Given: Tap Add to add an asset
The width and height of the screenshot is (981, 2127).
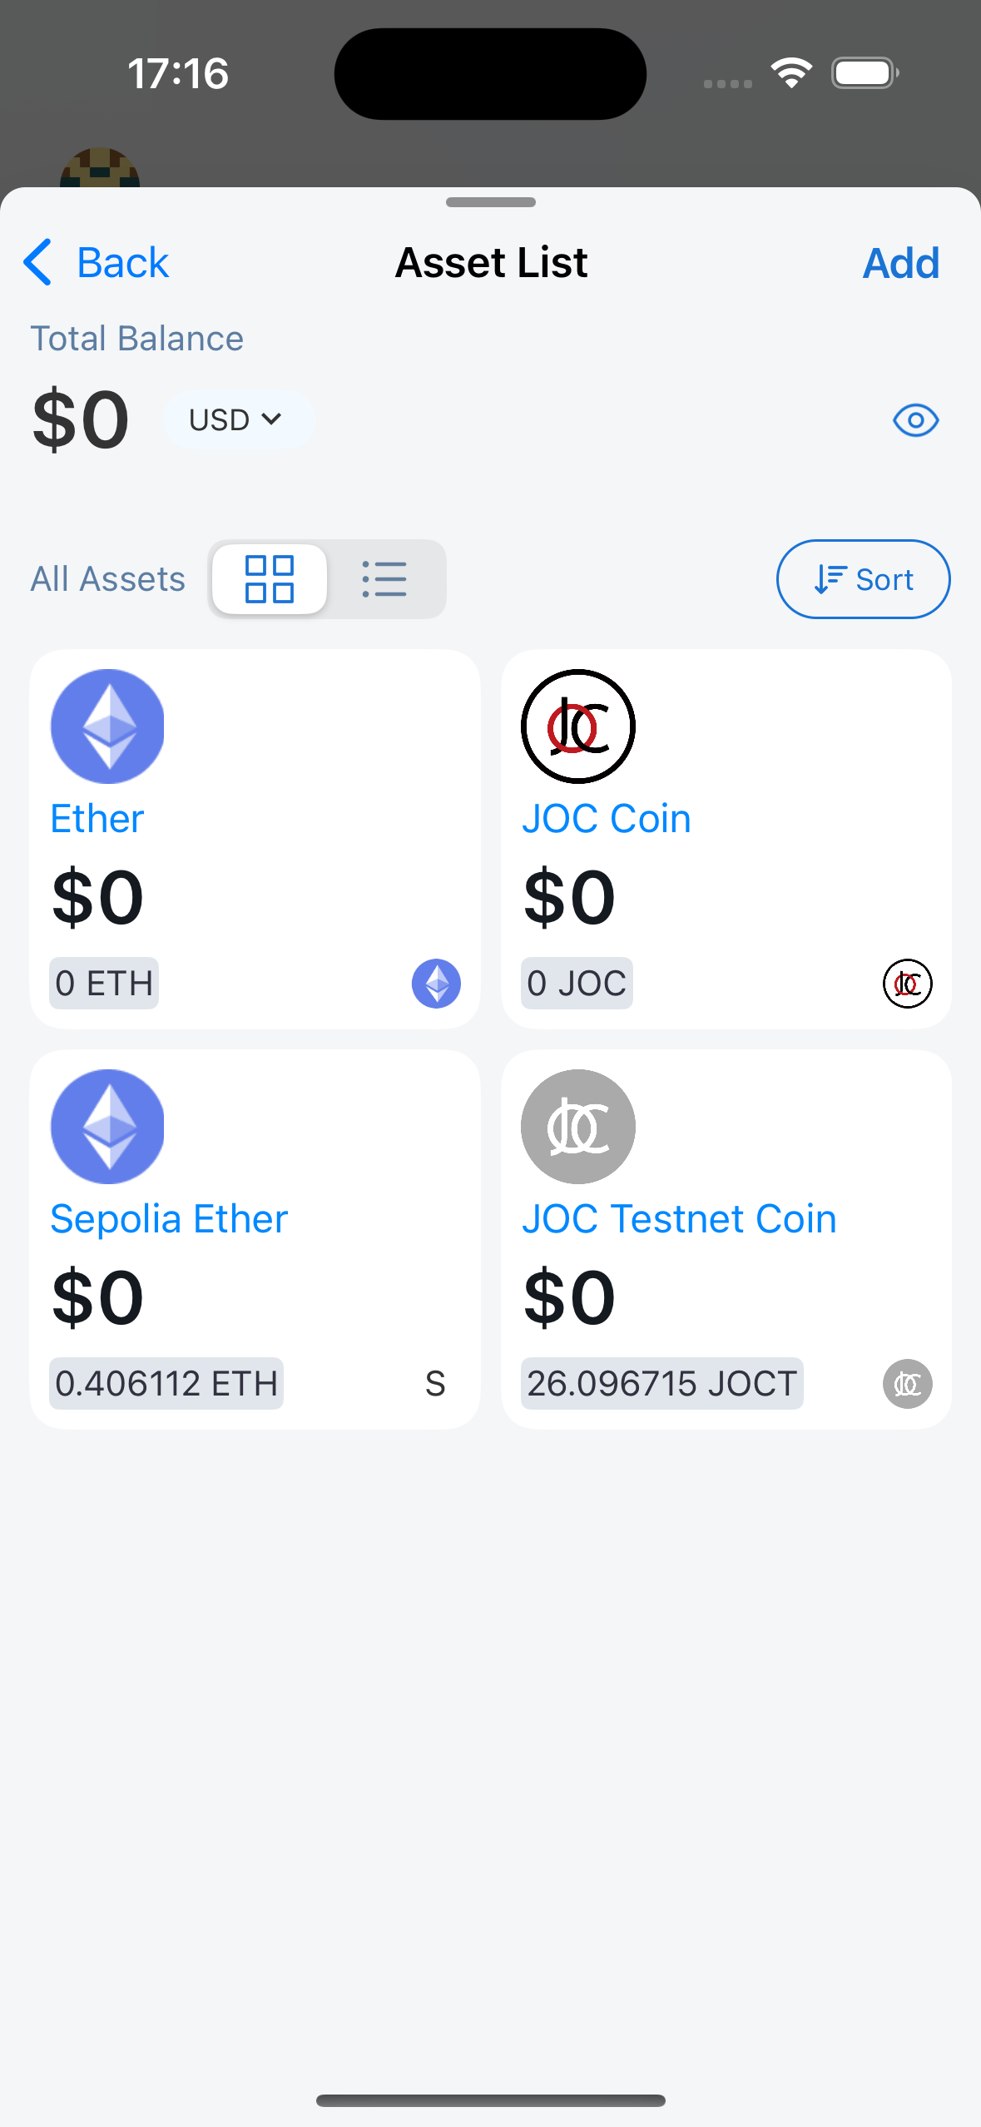Looking at the screenshot, I should [900, 263].
